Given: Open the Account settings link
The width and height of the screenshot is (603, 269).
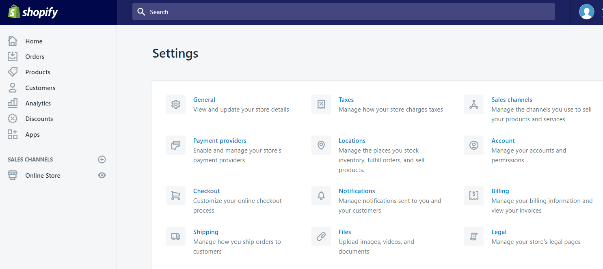Looking at the screenshot, I should (503, 140).
